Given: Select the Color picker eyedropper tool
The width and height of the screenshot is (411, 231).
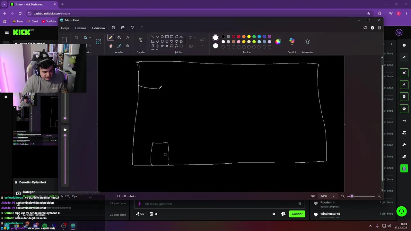Looking at the screenshot, I should coord(119,46).
